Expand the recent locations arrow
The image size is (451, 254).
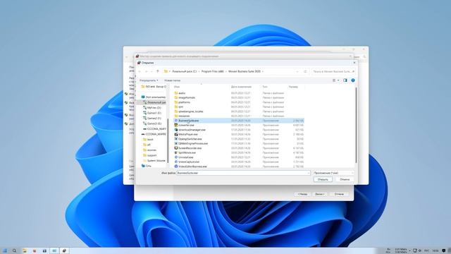(x=152, y=71)
